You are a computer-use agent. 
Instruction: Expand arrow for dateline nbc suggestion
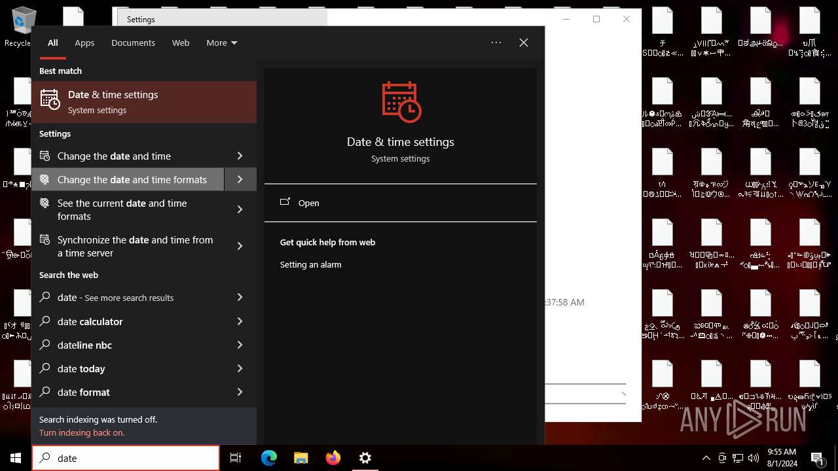[240, 345]
